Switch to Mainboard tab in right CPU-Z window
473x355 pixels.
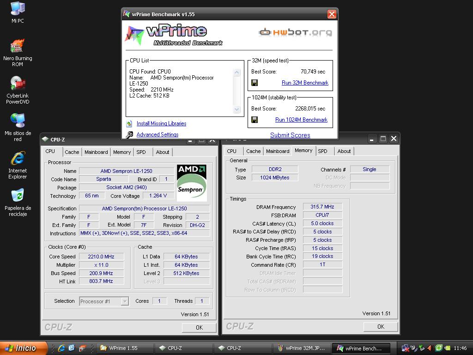[278, 151]
